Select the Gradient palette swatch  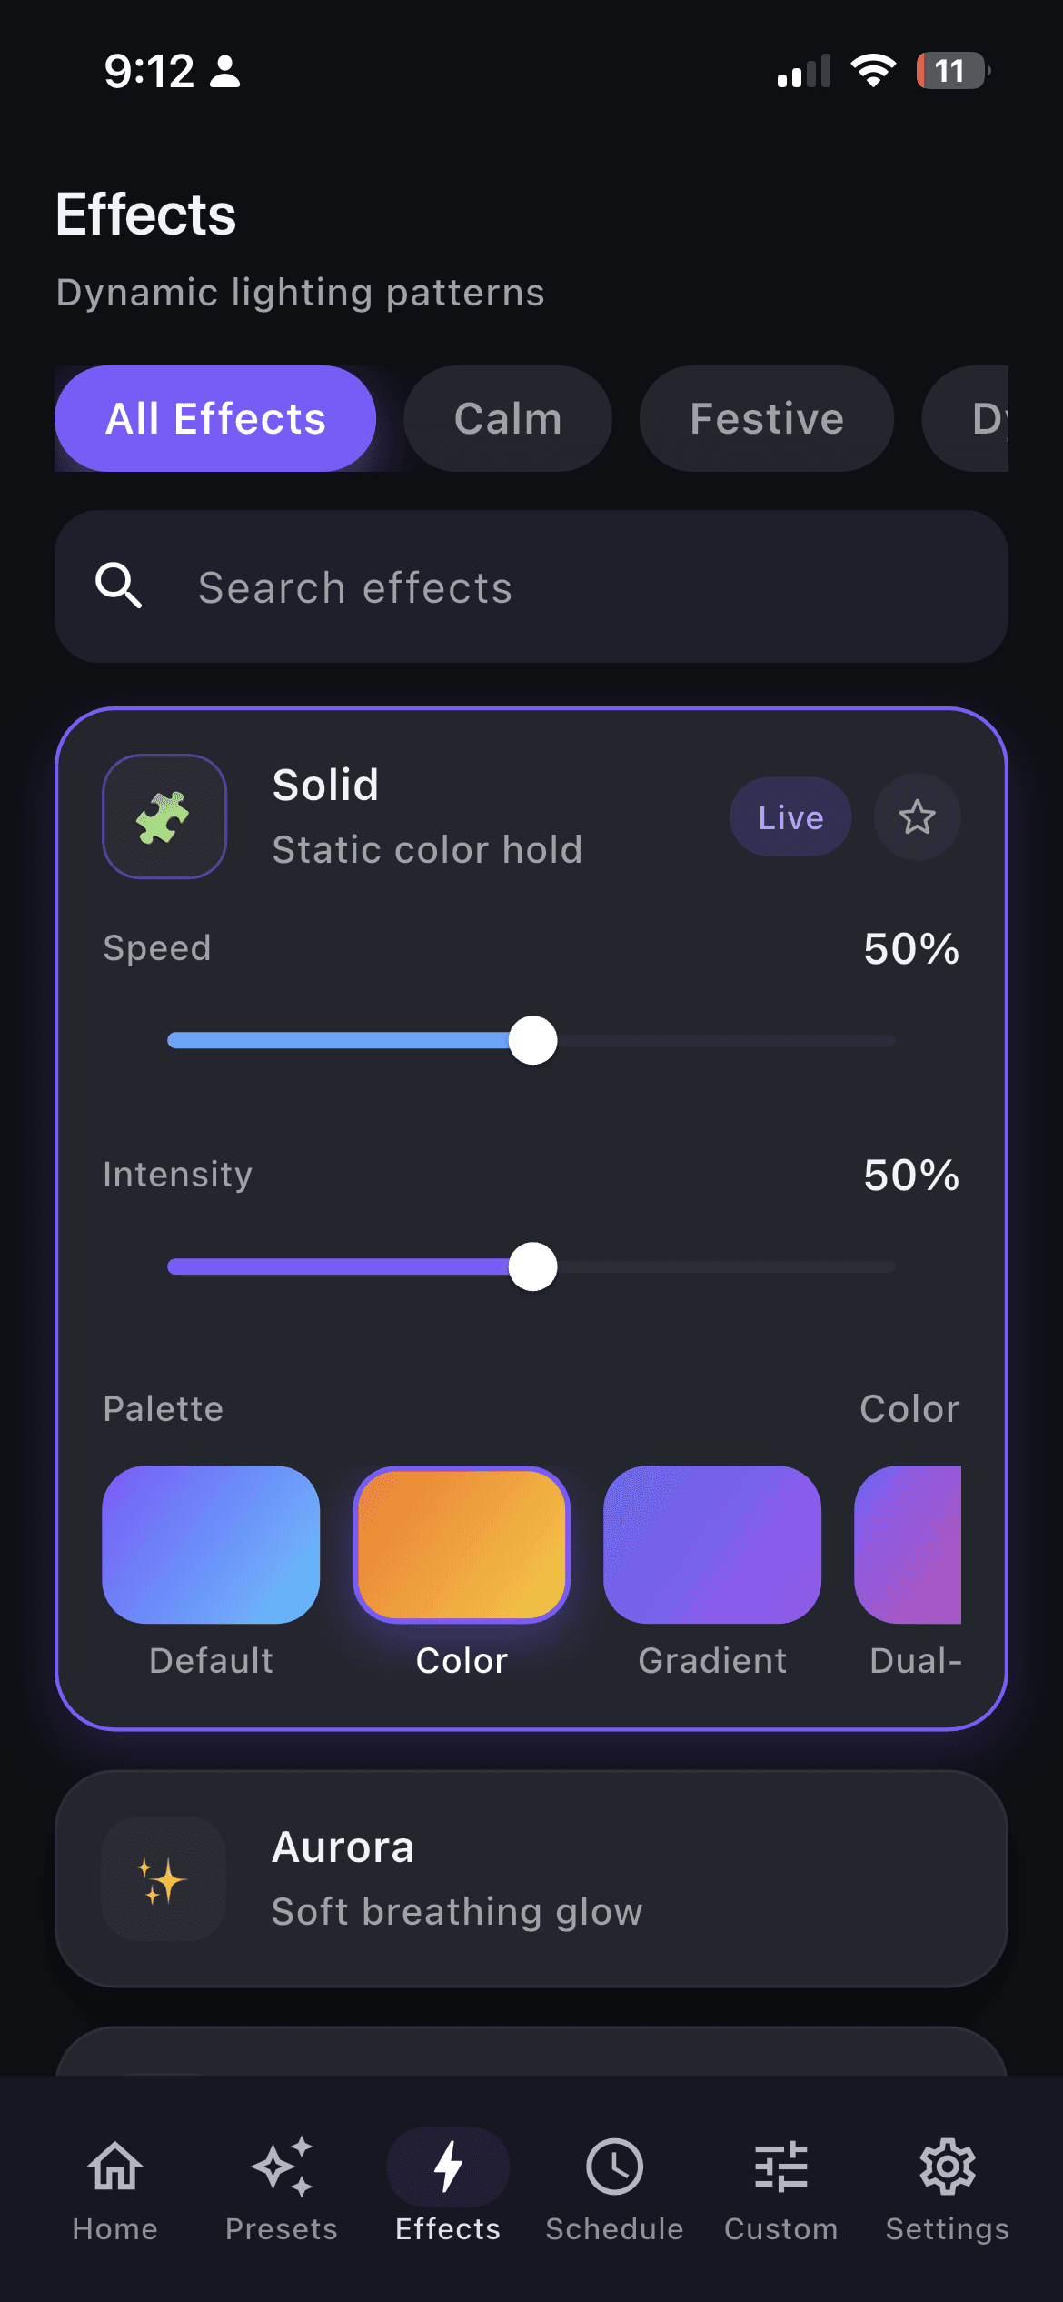pyautogui.click(x=711, y=1544)
